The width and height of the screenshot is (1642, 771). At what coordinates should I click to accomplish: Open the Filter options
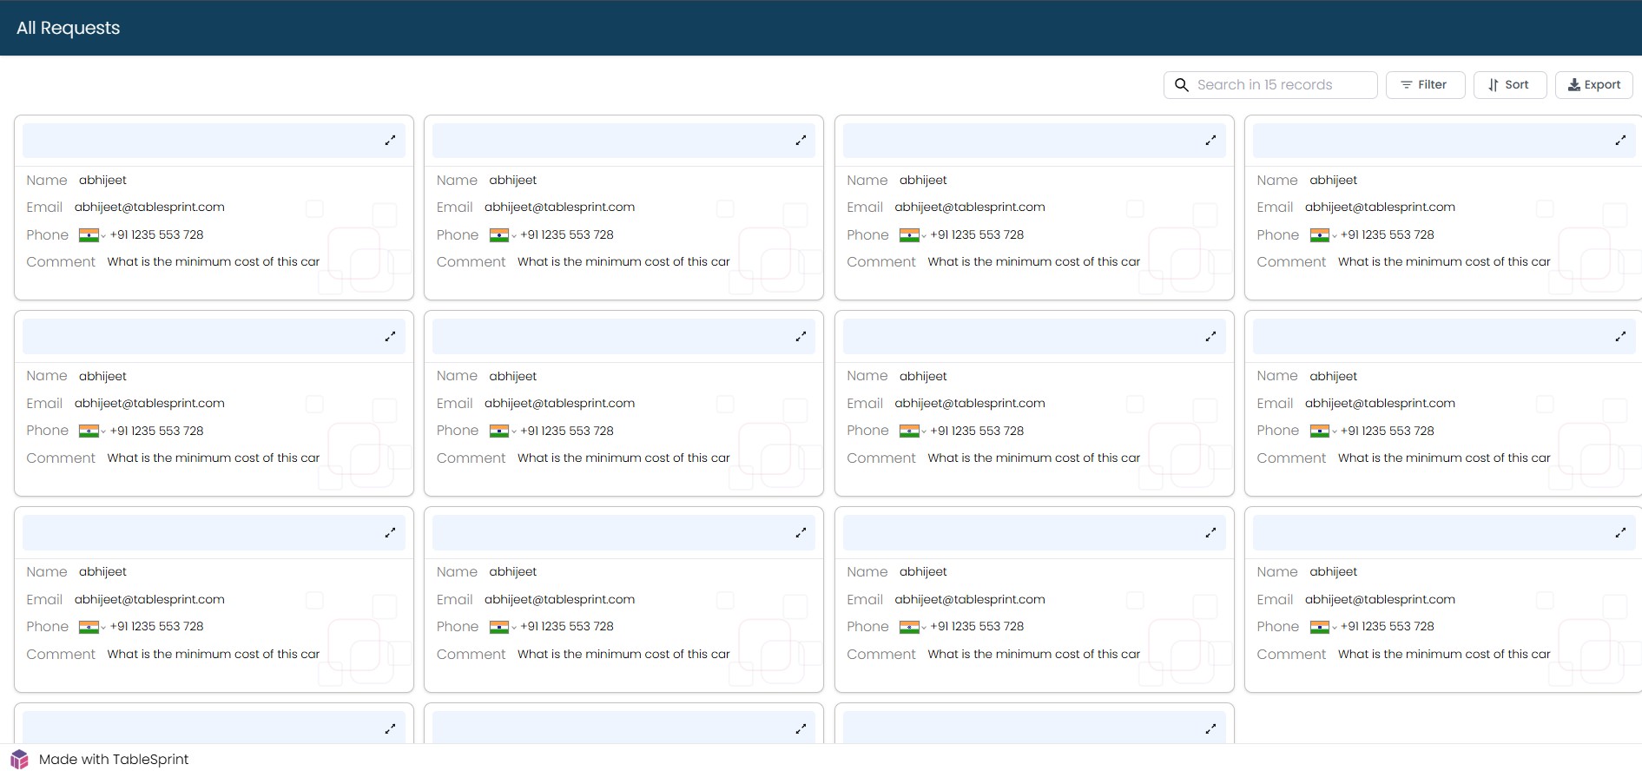[1424, 85]
